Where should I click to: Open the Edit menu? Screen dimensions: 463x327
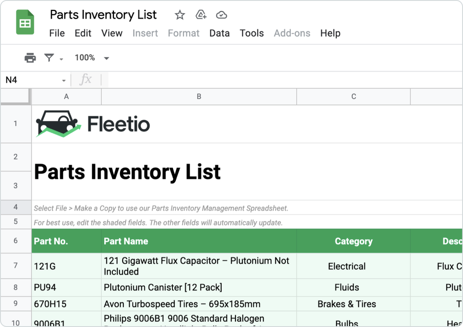[83, 33]
